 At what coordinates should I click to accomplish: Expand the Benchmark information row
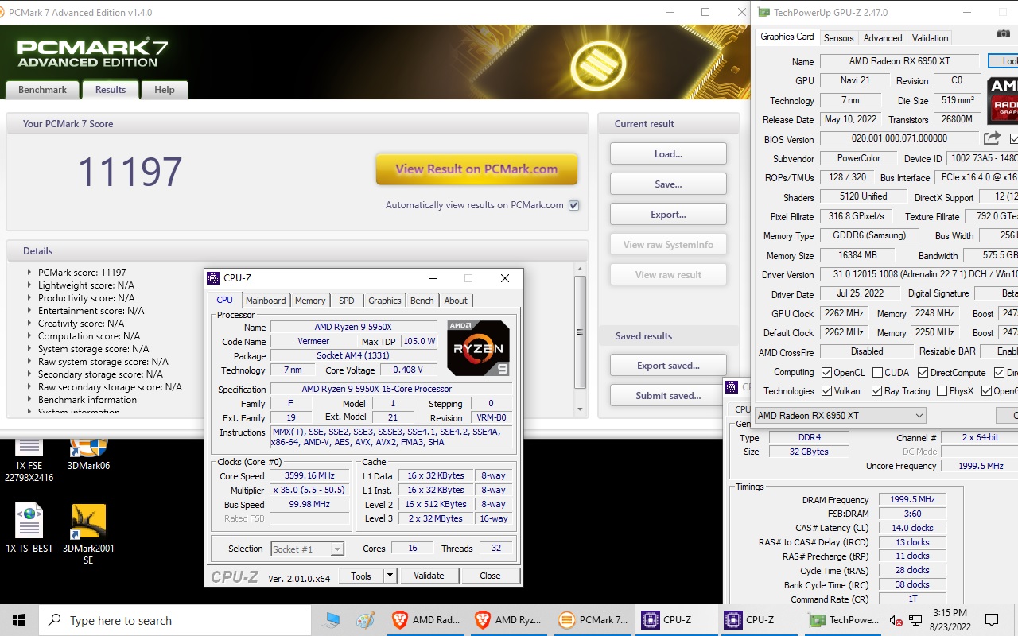point(30,400)
